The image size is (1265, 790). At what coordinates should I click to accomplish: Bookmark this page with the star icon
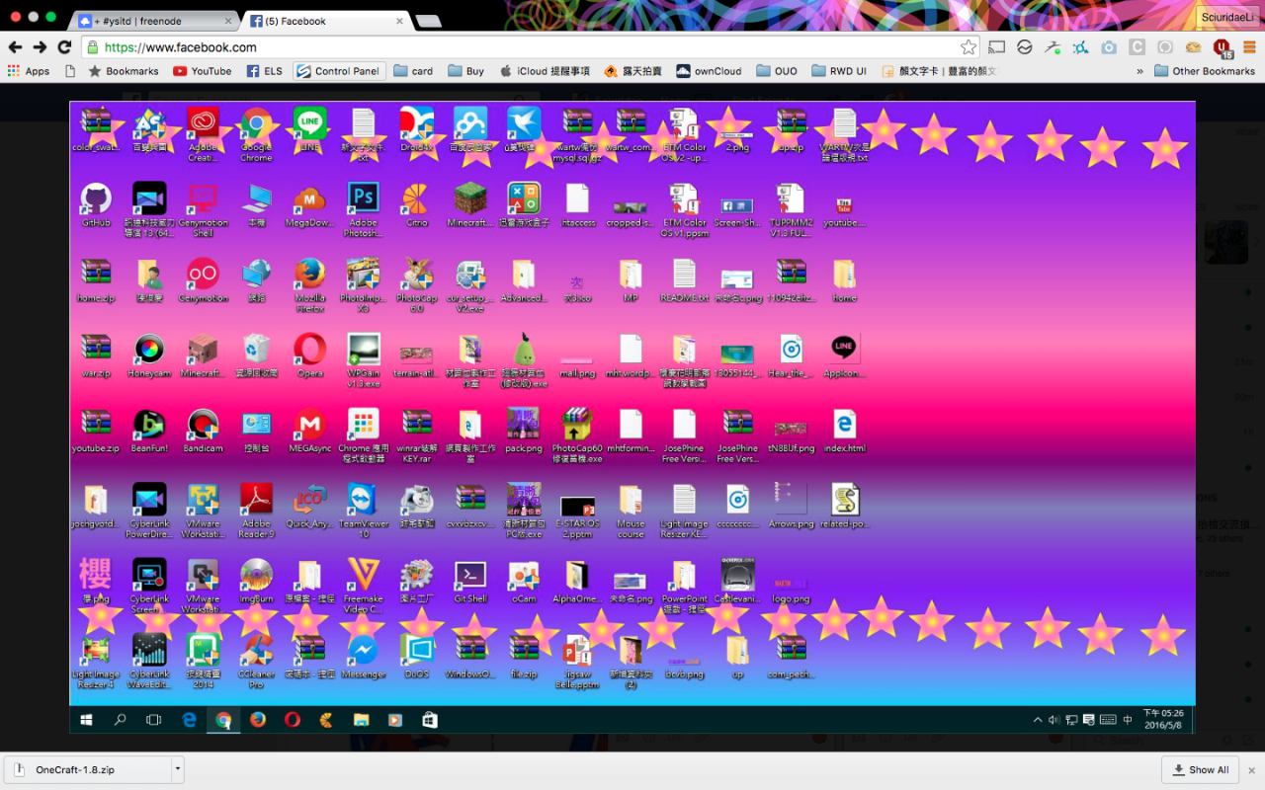(969, 47)
